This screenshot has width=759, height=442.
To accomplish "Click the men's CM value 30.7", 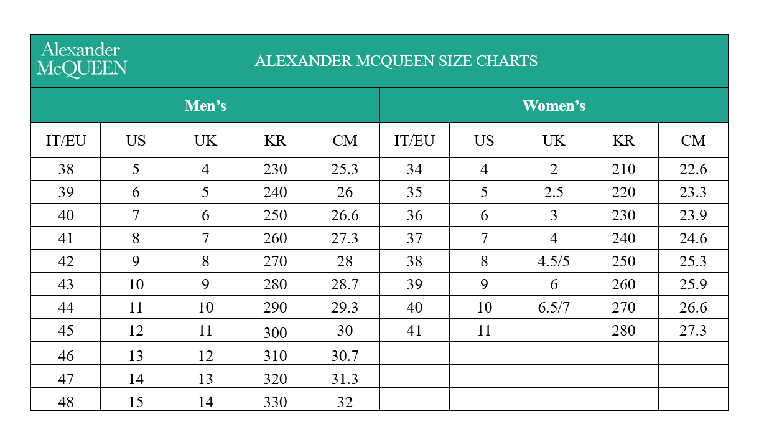I will coord(345,355).
